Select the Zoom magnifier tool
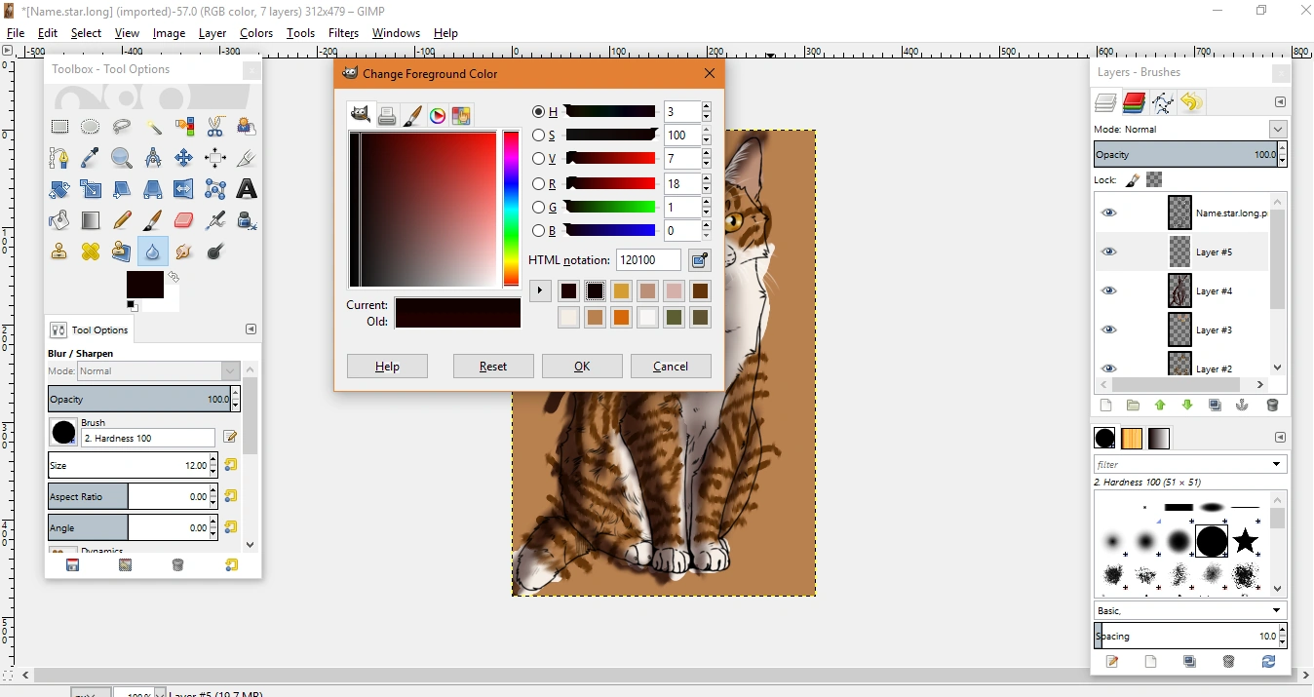 coord(122,158)
